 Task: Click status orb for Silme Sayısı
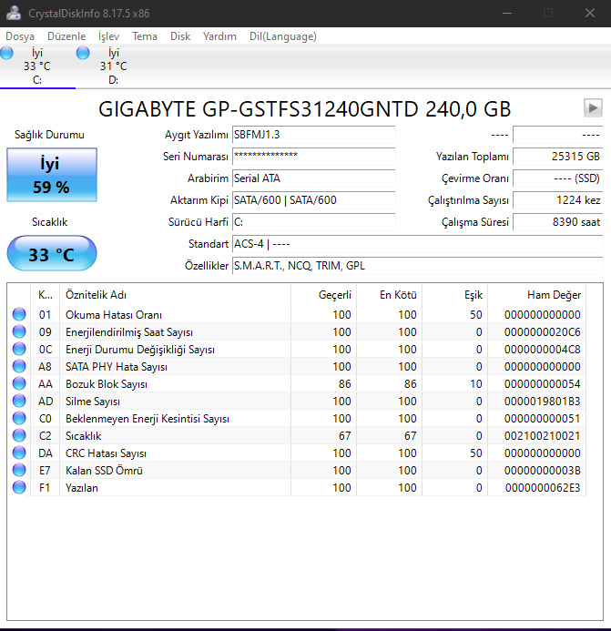(x=19, y=401)
